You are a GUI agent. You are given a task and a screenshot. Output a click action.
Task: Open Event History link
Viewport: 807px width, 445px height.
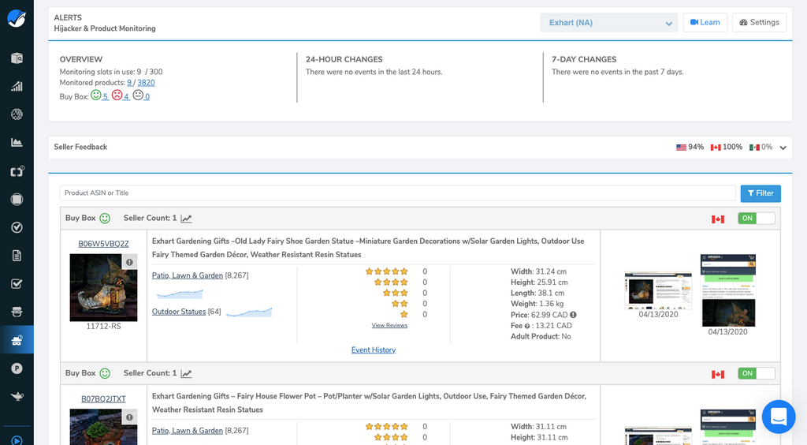click(x=374, y=350)
